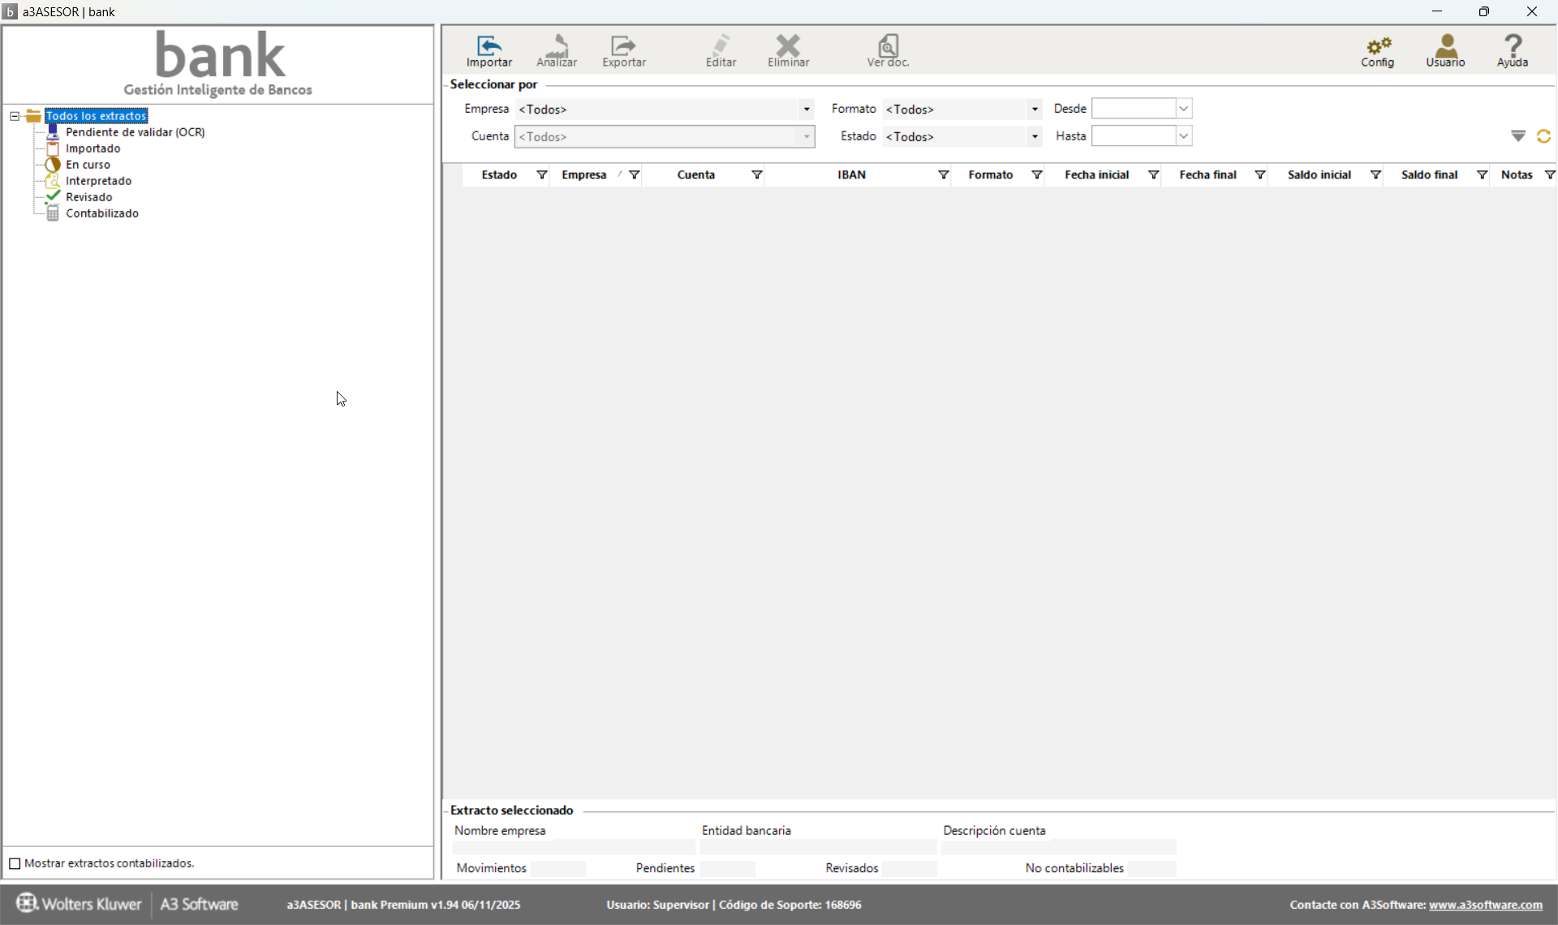Viewport: 1558px width, 925px height.
Task: Select Pendiente de validar (OCR)
Action: click(135, 132)
